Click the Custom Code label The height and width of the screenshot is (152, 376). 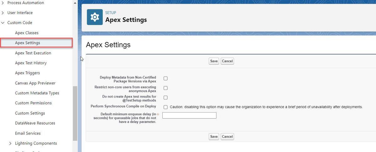[20, 23]
